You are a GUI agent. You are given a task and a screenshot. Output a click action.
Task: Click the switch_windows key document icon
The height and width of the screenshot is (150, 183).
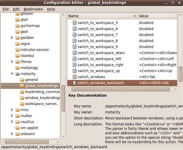point(75,77)
